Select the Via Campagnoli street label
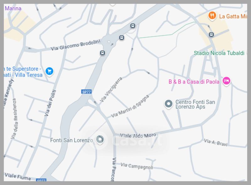Image resolution: width=251 pixels, height=185 pixels. pyautogui.click(x=137, y=166)
